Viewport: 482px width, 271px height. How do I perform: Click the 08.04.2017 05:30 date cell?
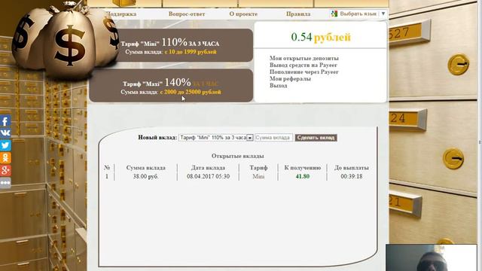pyautogui.click(x=208, y=176)
